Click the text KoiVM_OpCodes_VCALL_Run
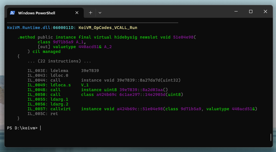 [x=108, y=27]
